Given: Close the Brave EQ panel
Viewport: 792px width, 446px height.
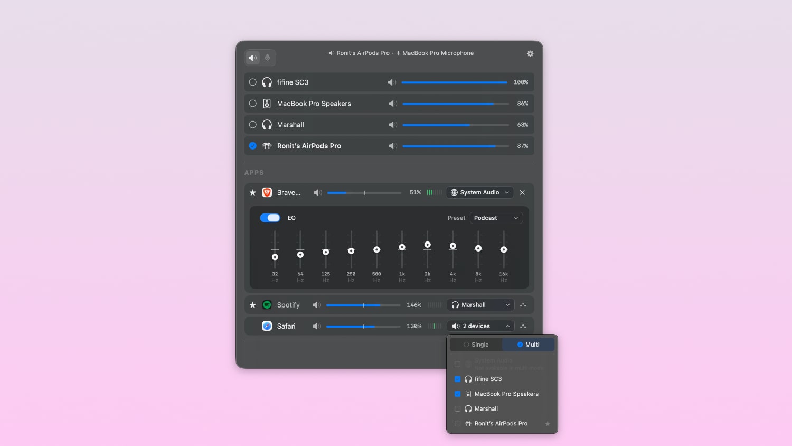Looking at the screenshot, I should 522,193.
